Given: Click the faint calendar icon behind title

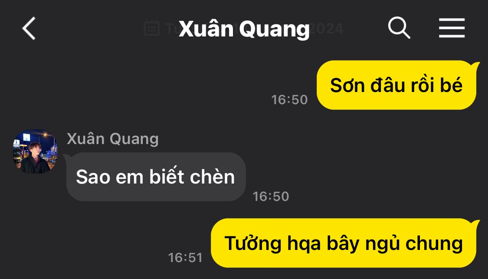Looking at the screenshot, I should 152,28.
